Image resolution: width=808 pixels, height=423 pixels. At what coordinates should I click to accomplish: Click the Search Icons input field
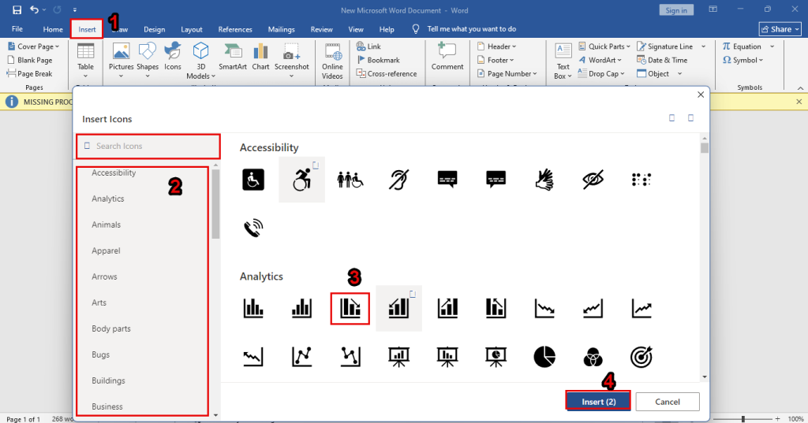coord(148,146)
